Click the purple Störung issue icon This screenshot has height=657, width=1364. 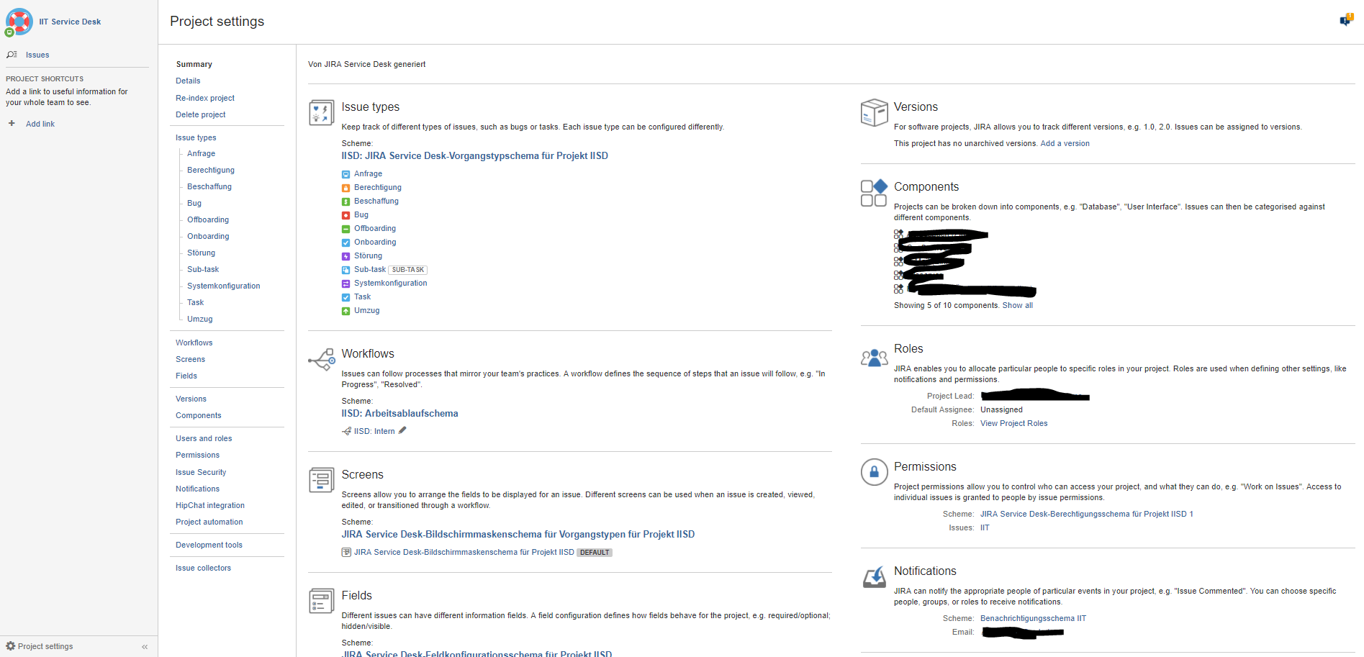pyautogui.click(x=345, y=256)
